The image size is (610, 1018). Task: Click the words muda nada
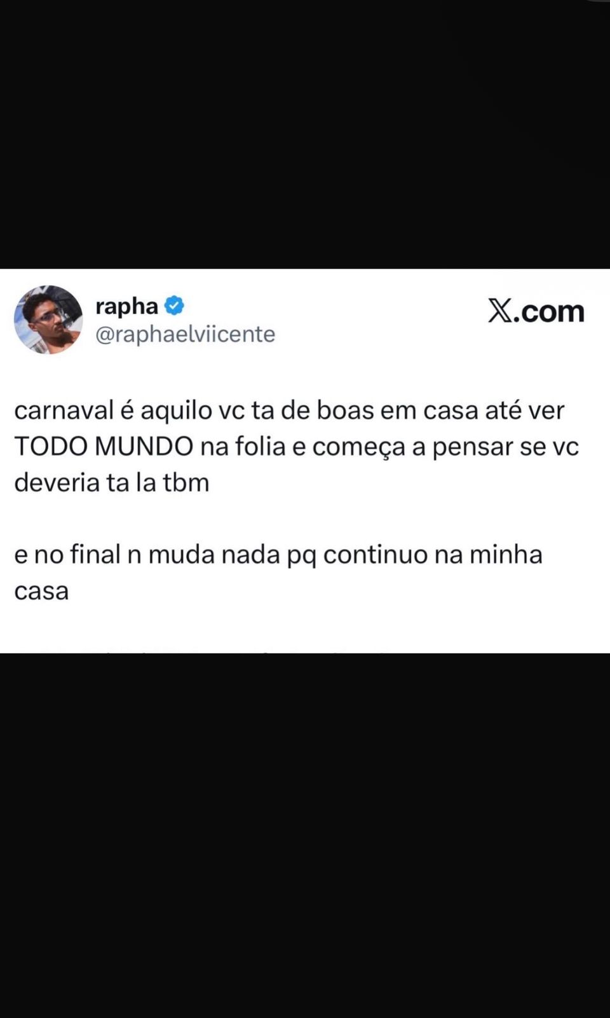(x=214, y=555)
